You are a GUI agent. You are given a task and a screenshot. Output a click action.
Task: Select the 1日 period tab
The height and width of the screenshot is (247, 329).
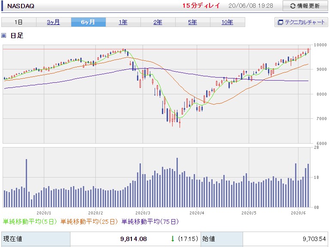pyautogui.click(x=18, y=22)
